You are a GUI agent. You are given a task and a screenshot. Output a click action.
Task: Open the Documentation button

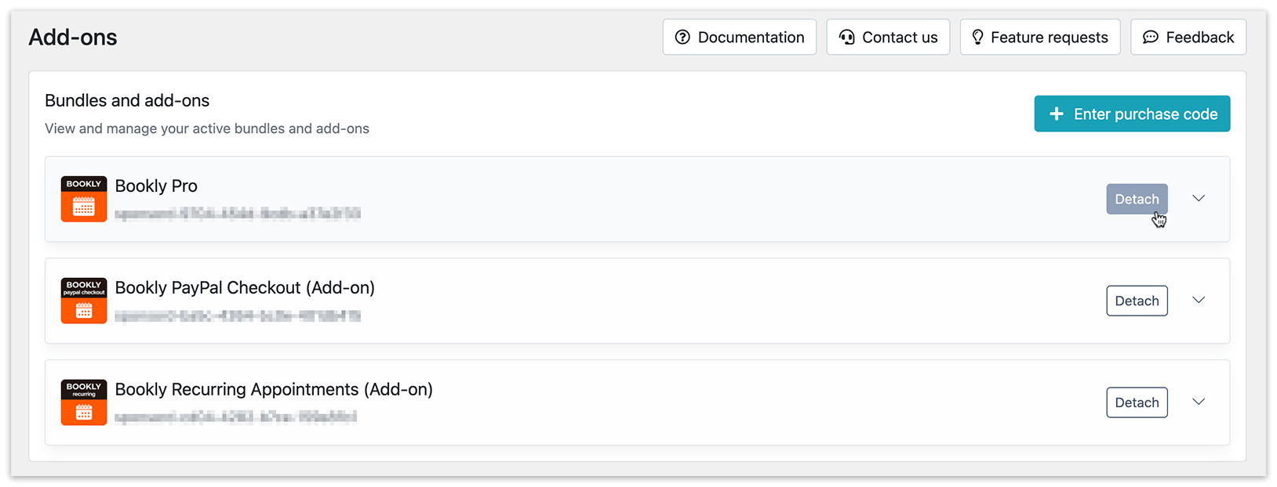(739, 37)
